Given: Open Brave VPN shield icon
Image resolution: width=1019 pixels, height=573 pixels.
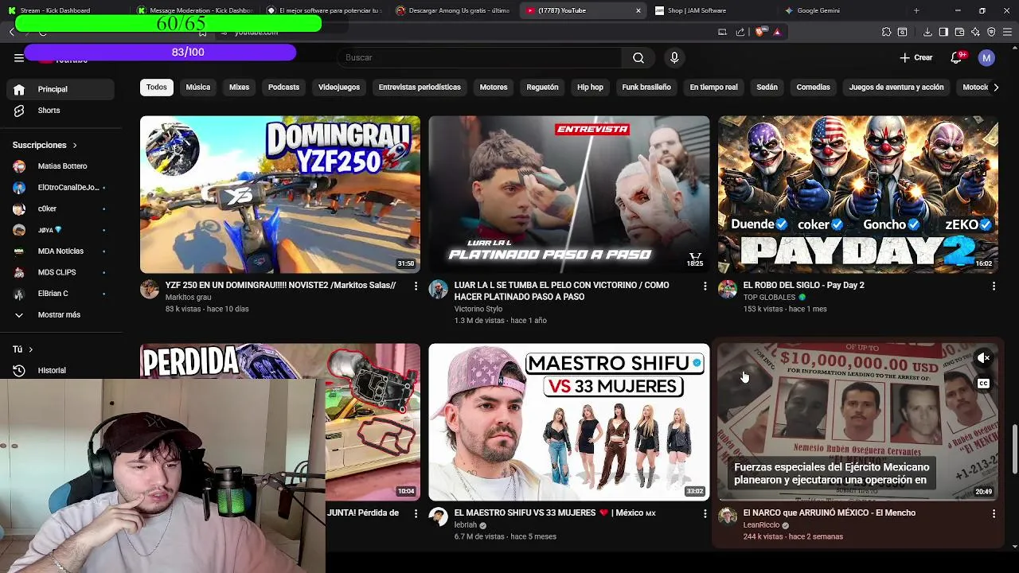Looking at the screenshot, I should click(991, 32).
